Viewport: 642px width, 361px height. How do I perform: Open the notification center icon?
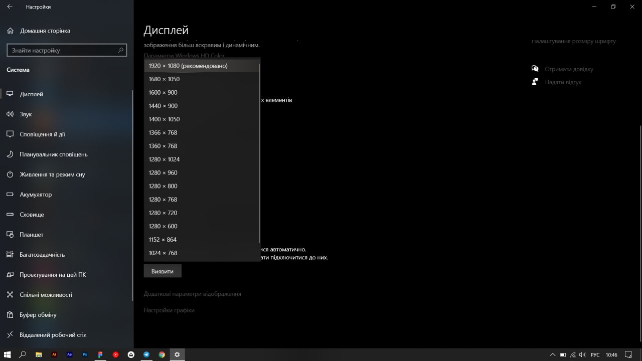(628, 354)
